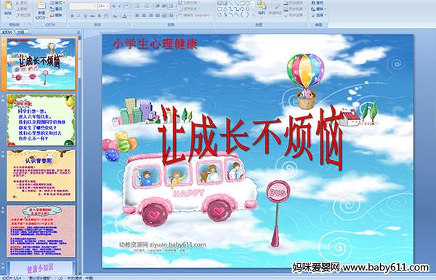Open the font size dropdown
Screen dimensions: 436x280
107,6
